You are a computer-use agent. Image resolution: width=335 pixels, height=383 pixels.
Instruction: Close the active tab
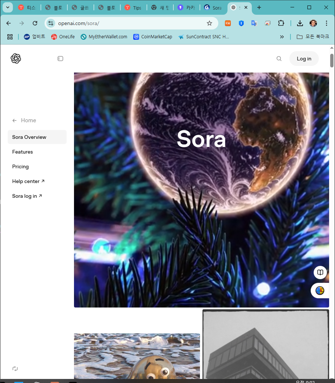click(x=246, y=7)
